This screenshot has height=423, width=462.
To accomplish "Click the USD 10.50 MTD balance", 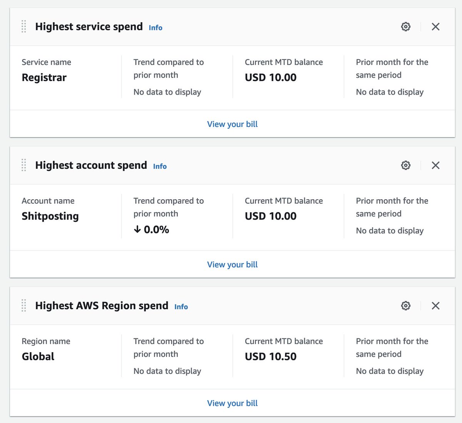I will pyautogui.click(x=271, y=356).
